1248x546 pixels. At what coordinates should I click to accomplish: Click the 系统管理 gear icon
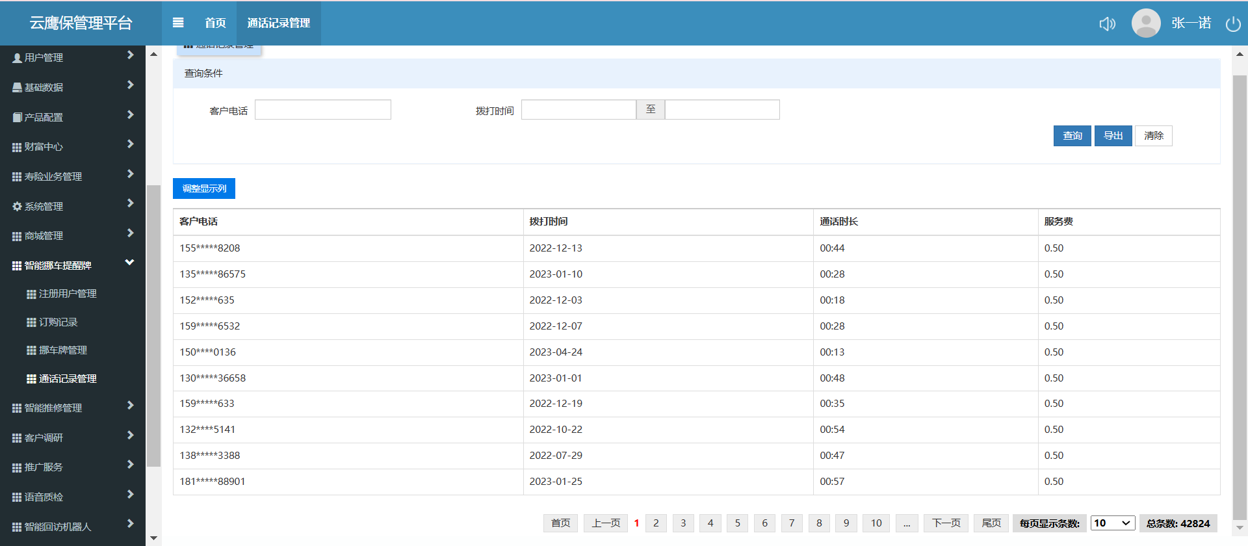[x=17, y=207]
